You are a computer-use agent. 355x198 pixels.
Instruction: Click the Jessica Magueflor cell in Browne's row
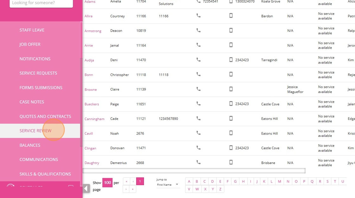pyautogui.click(x=295, y=89)
